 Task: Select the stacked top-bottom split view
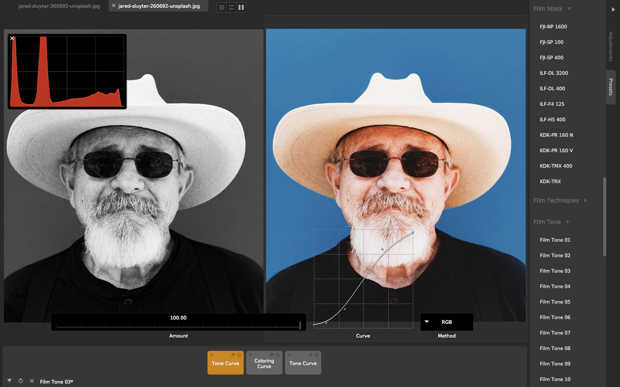[x=231, y=7]
